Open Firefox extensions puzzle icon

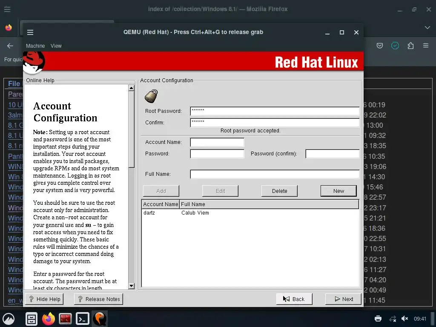coord(410,46)
